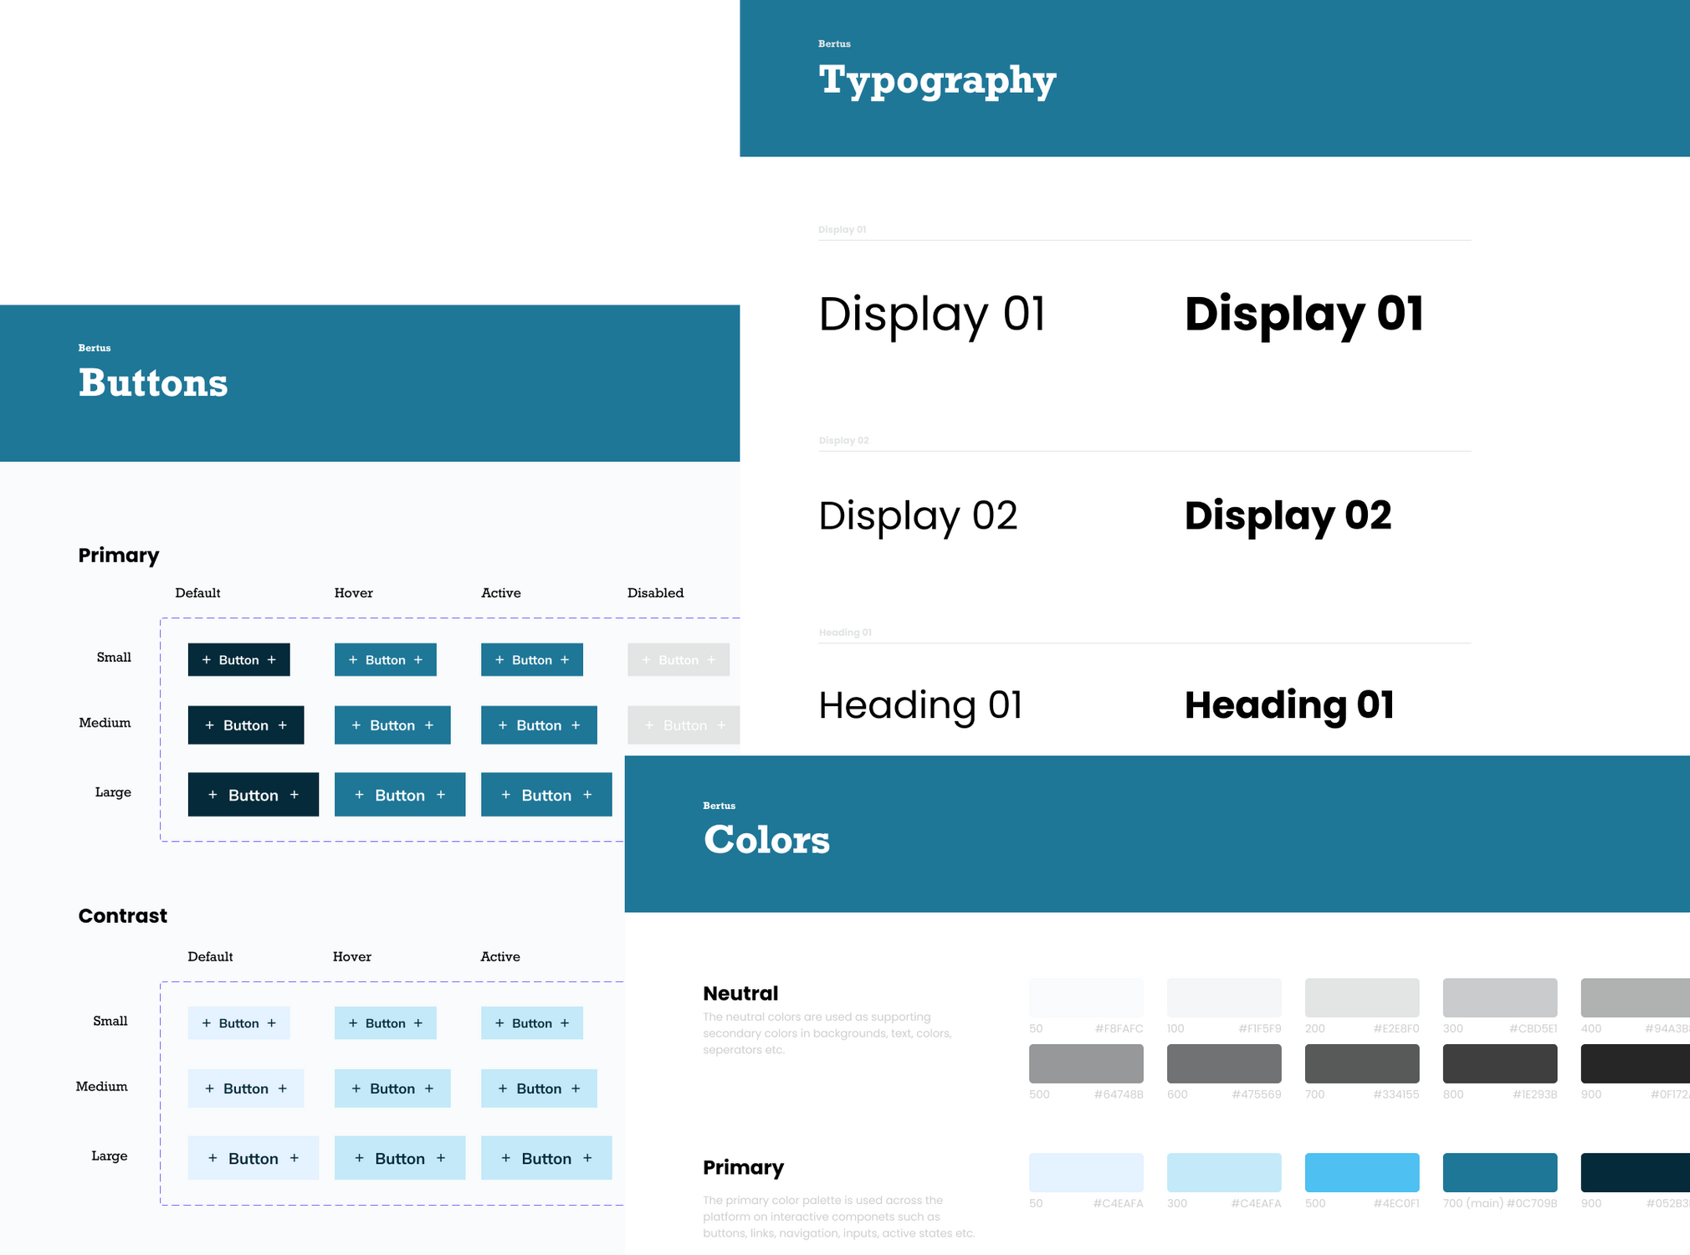Select the Primary 500 swatch #4EC0F1
The height and width of the screenshot is (1255, 1690).
point(1361,1172)
